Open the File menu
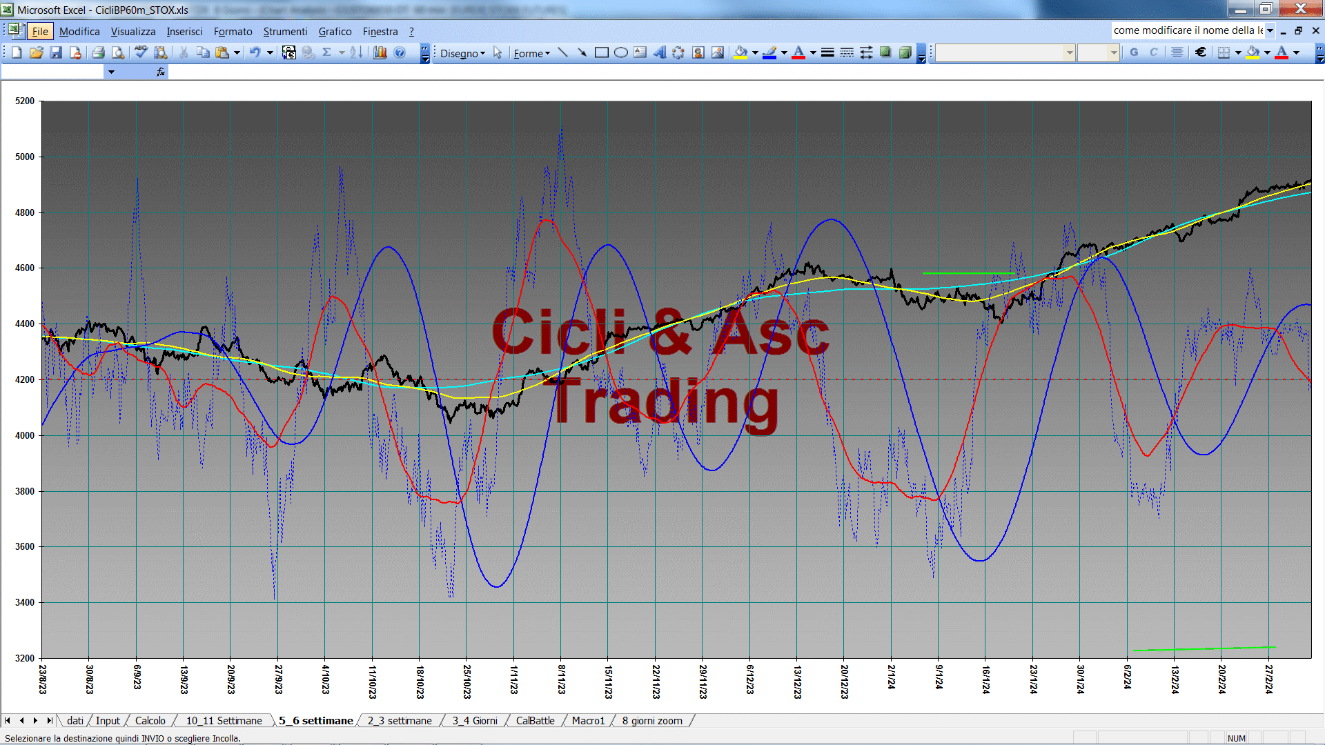This screenshot has height=745, width=1325. pyautogui.click(x=40, y=31)
